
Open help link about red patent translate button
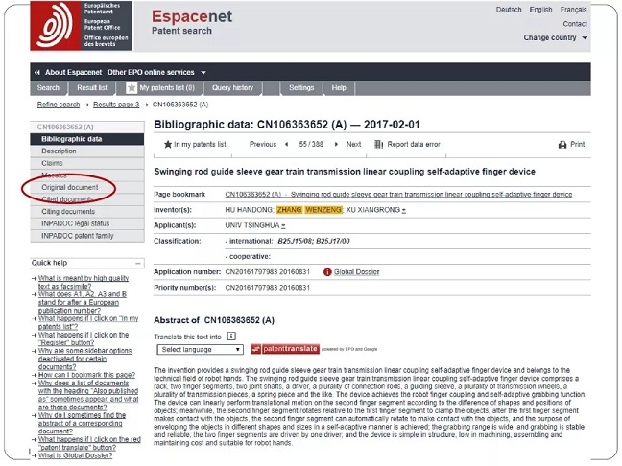pyautogui.click(x=89, y=443)
